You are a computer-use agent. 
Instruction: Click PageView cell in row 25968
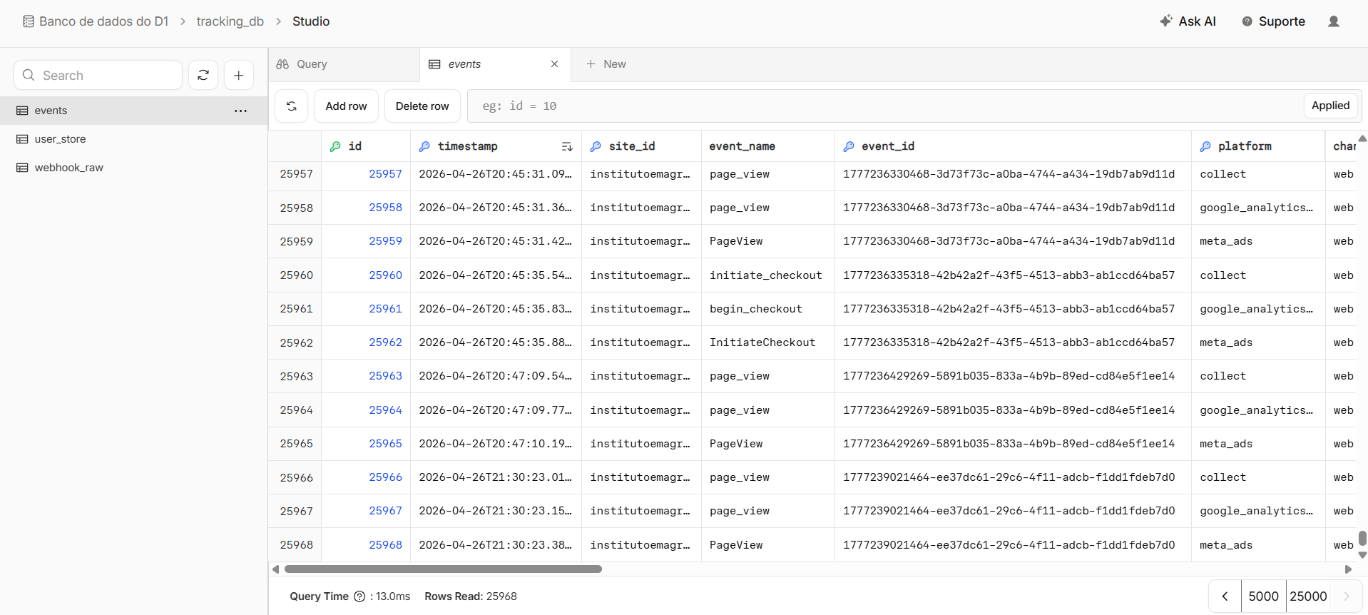pos(767,545)
